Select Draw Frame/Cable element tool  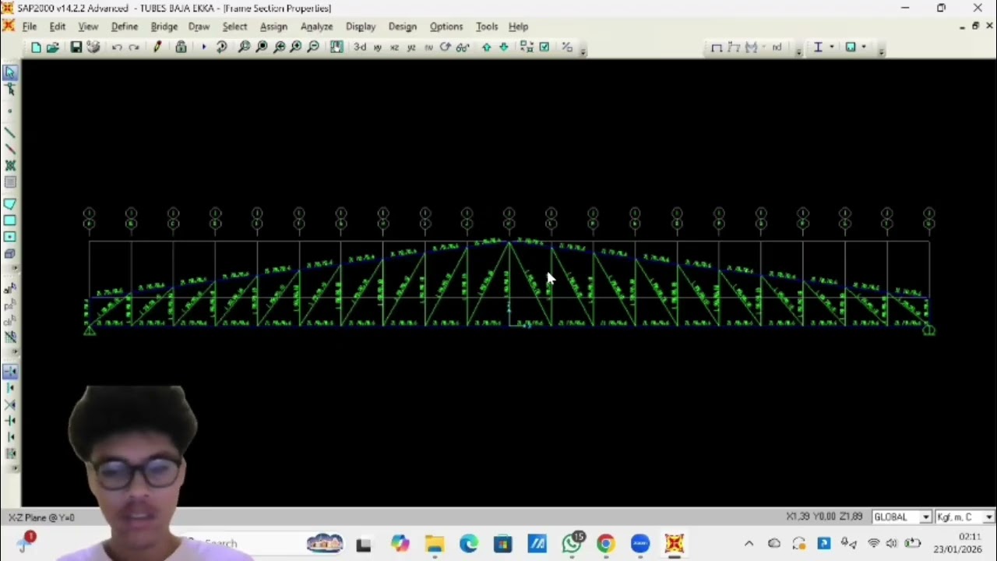pos(10,132)
